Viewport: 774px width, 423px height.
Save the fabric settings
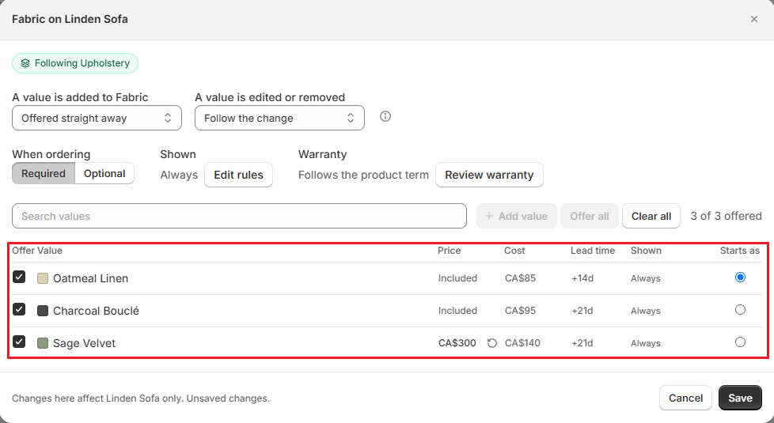pos(740,398)
